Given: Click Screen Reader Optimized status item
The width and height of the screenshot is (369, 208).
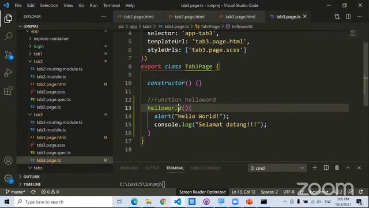Looking at the screenshot, I should point(202,192).
